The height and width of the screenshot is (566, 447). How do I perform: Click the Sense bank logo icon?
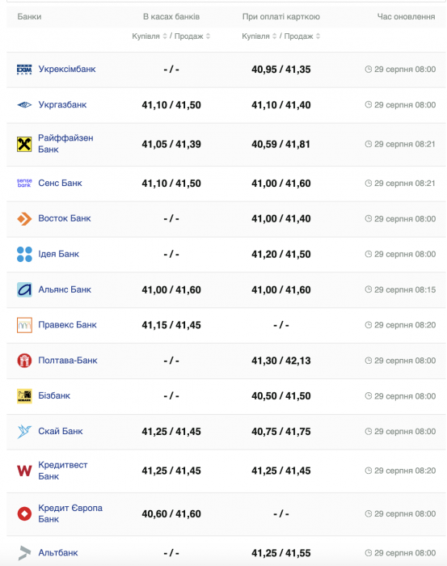click(24, 183)
